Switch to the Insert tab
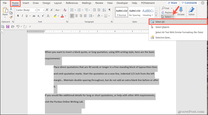The width and height of the screenshot is (208, 115). point(26,3)
